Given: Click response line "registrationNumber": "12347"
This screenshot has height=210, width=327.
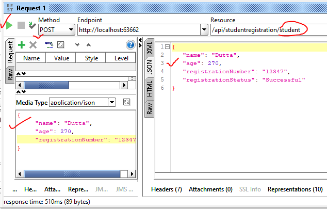Looking at the screenshot, I should point(236,72).
